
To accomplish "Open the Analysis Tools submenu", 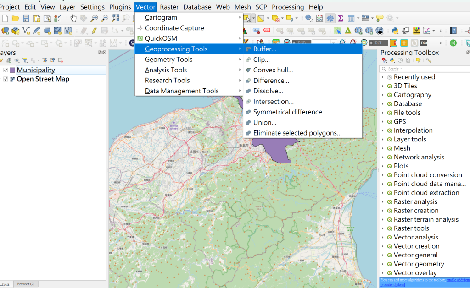I will coord(189,70).
